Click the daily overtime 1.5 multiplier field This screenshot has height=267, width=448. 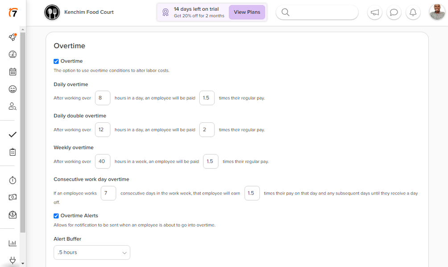point(207,98)
